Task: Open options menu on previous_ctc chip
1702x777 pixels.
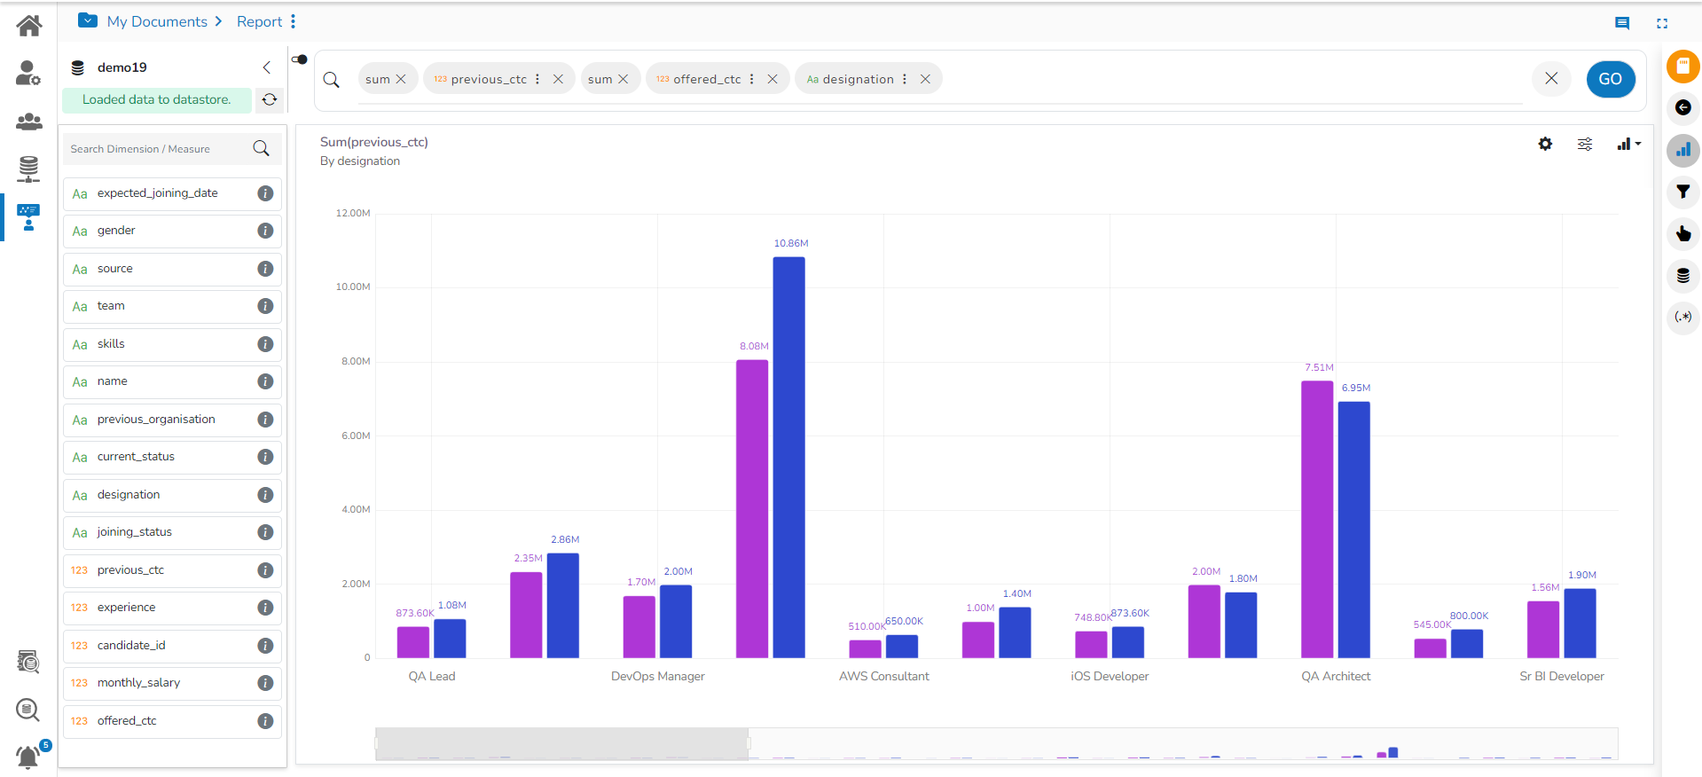Action: pyautogui.click(x=537, y=79)
